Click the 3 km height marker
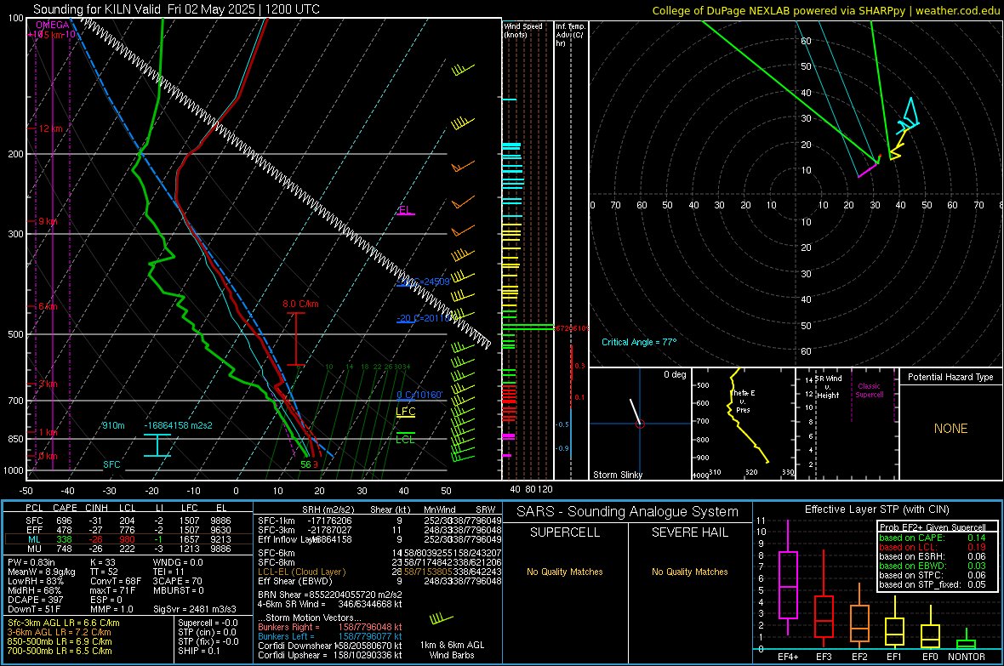The image size is (1004, 666). (x=48, y=384)
